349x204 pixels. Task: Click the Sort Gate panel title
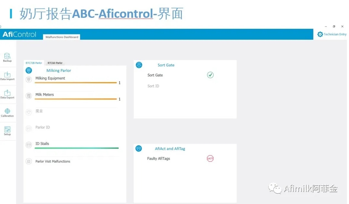point(166,65)
